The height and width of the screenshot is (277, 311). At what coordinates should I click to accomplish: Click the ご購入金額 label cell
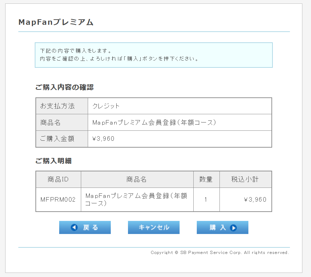pyautogui.click(x=62, y=139)
